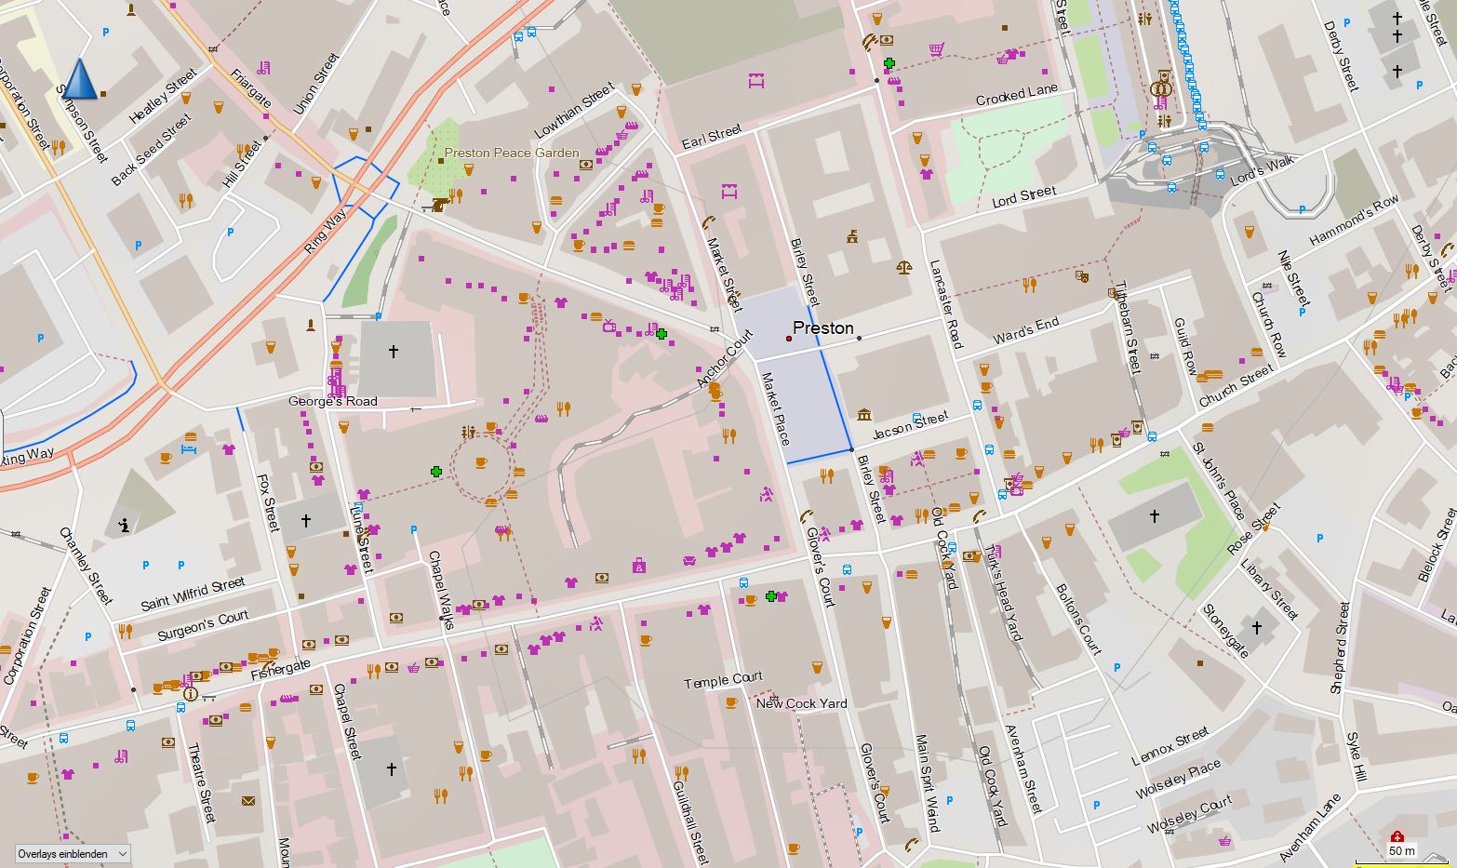Open the Overlays einblenden dropdown
Viewport: 1457px width, 868px height.
click(73, 853)
